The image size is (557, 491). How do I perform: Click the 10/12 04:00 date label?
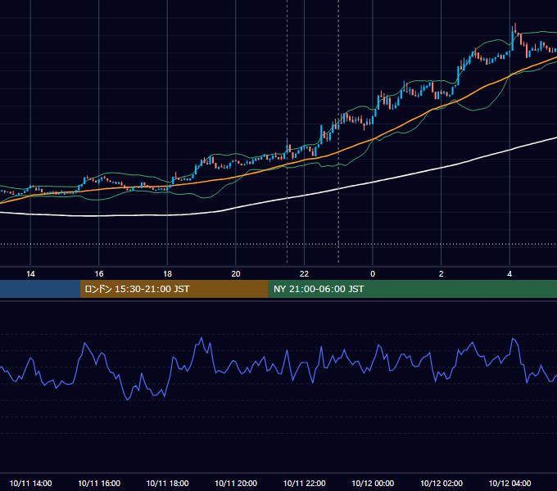509,483
